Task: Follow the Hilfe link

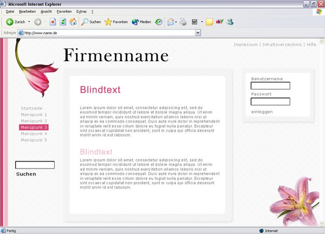Action: (311, 44)
